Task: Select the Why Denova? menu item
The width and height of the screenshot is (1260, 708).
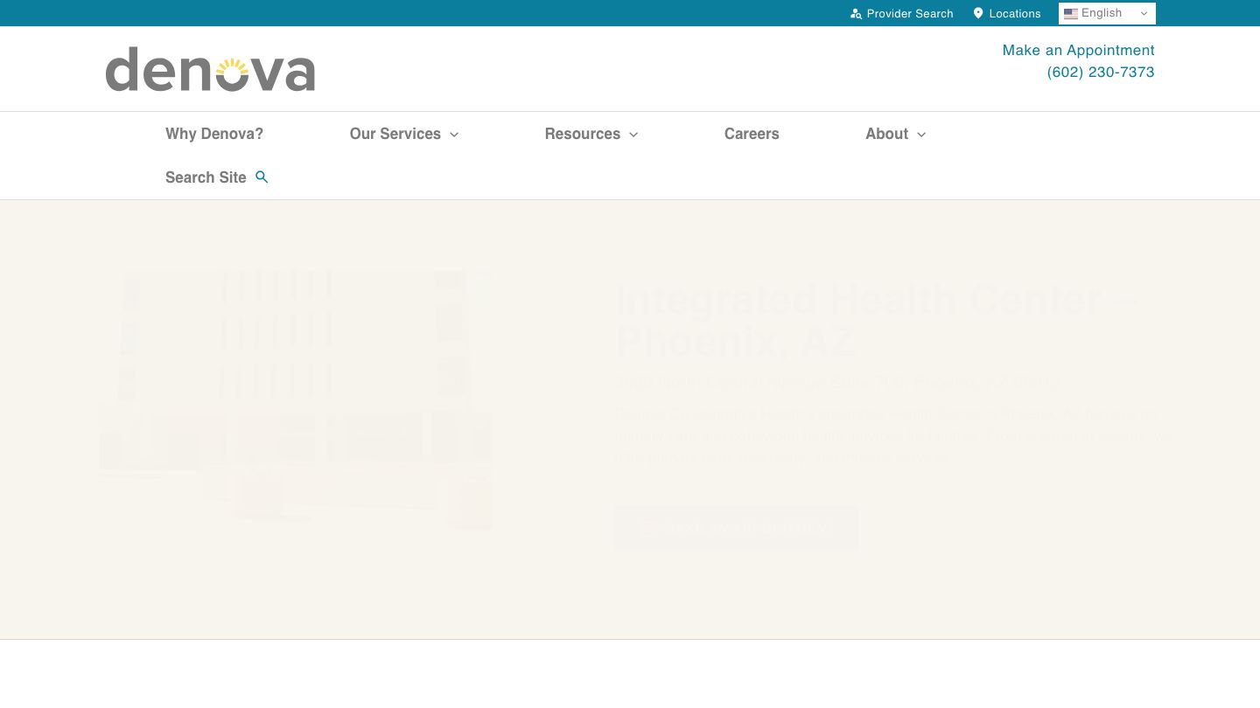Action: pos(214,133)
